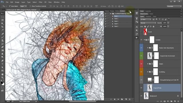Image resolution: width=183 pixels, height=103 pixels.
Task: Select the Pen tool
Action: point(2,61)
